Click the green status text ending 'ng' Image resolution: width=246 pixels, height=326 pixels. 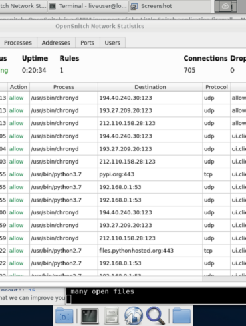[4, 71]
